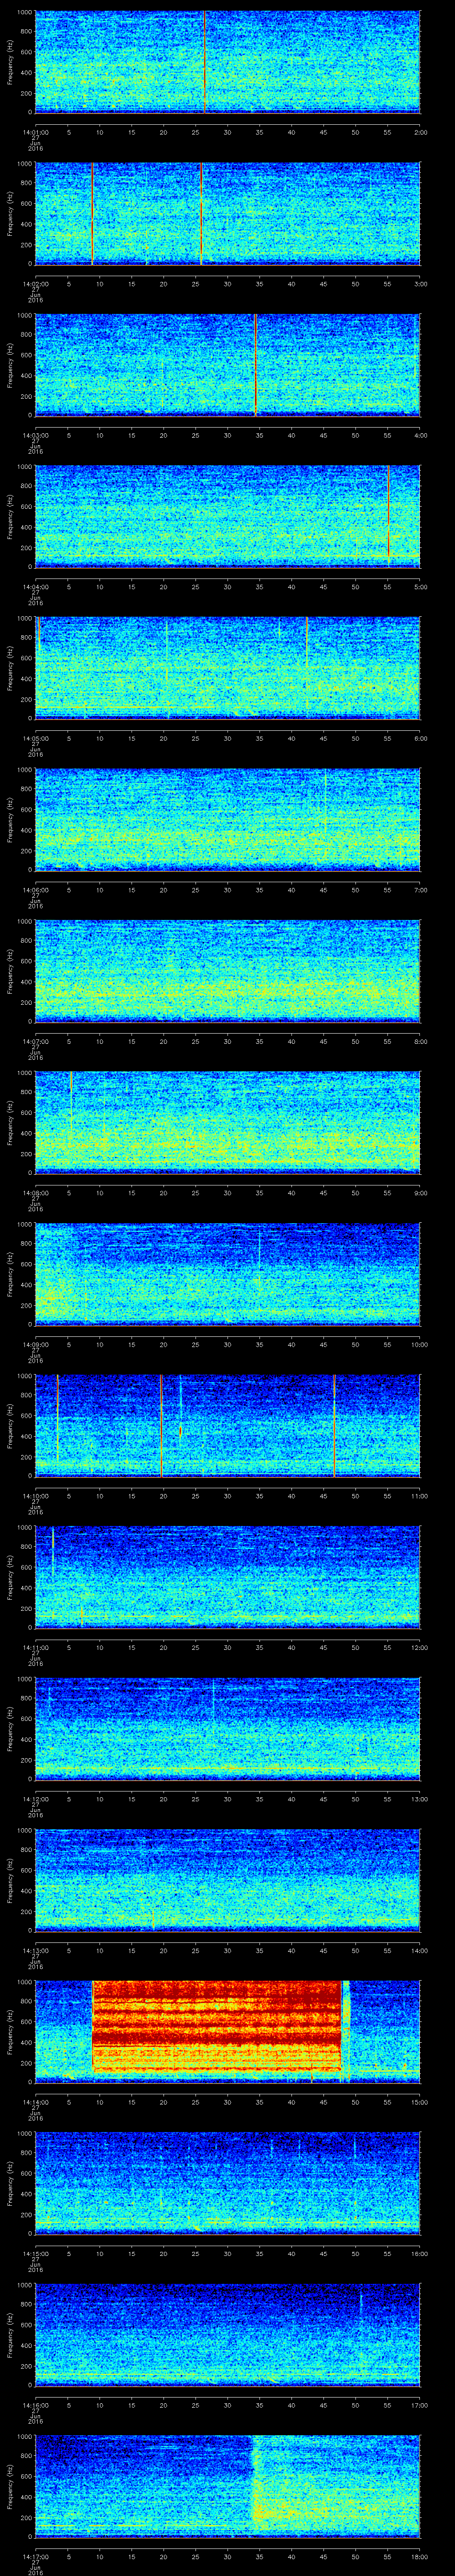Viewport: 455px width, 2576px height.
Task: Click the 5:00 end time label
Action: tap(420, 586)
